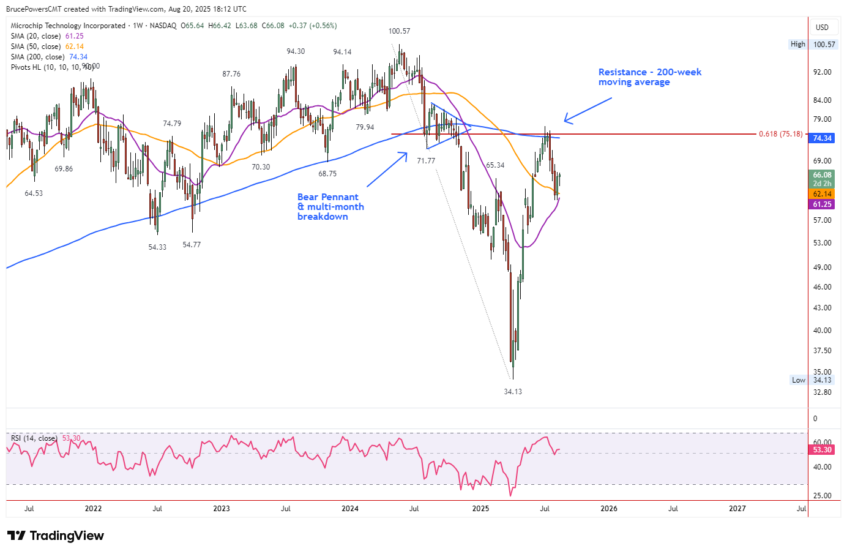Click the 57.00 price axis level
The width and height of the screenshot is (847, 554).
[x=822, y=220]
